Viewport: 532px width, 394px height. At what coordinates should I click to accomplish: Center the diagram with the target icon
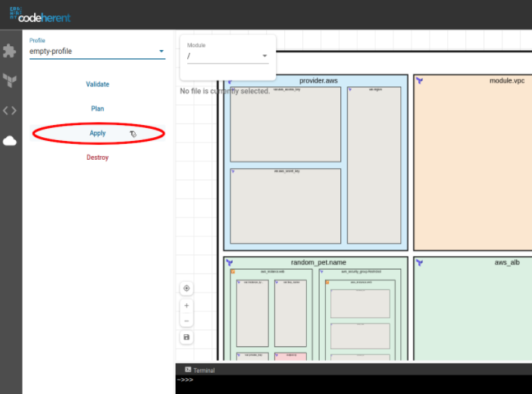pyautogui.click(x=186, y=289)
